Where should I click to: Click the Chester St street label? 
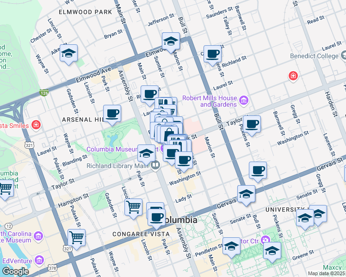pyautogui.click(x=41, y=36)
